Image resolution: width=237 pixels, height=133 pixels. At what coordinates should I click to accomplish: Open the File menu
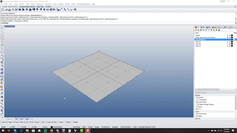[2, 4]
